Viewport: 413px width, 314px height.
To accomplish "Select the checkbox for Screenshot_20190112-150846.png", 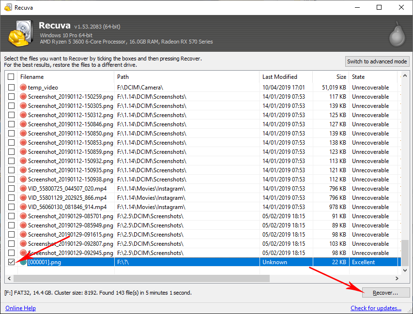I will [x=11, y=124].
